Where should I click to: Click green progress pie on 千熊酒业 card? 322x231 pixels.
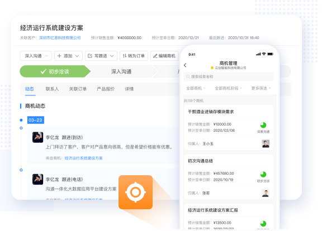tap(263, 125)
